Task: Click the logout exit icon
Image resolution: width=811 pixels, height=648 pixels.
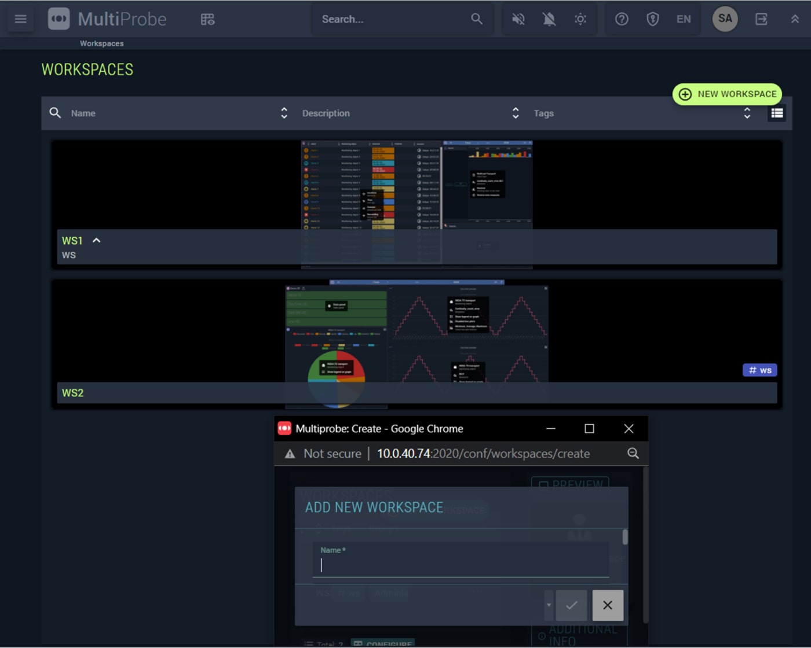Action: click(x=761, y=19)
